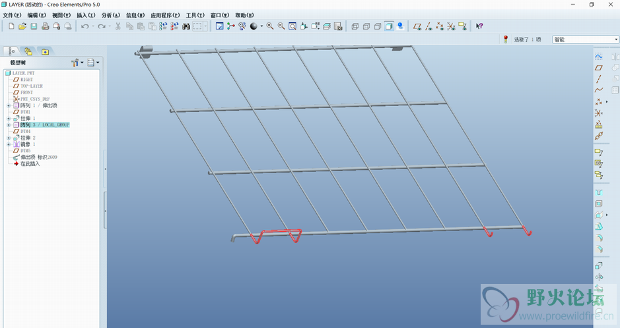Click the open folder icon
Image resolution: width=620 pixels, height=328 pixels.
click(22, 26)
